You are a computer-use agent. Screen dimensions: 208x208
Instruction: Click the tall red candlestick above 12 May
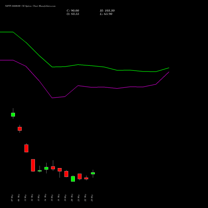pos(33,165)
